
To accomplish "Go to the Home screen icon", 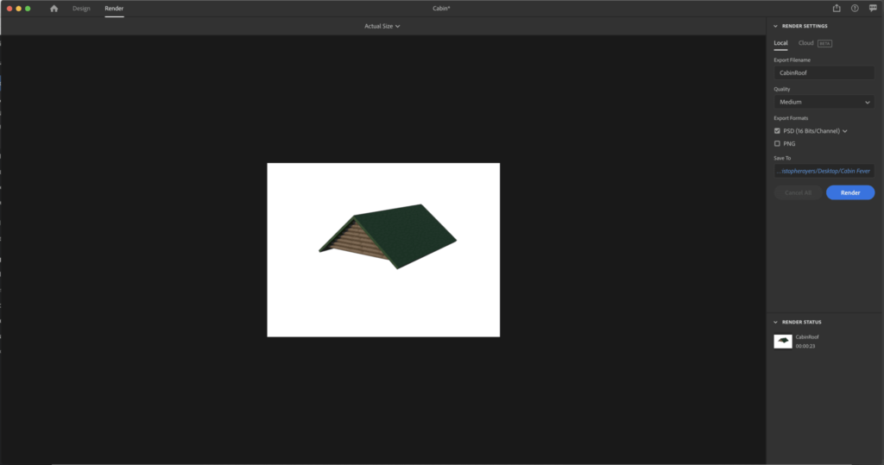I will [54, 9].
